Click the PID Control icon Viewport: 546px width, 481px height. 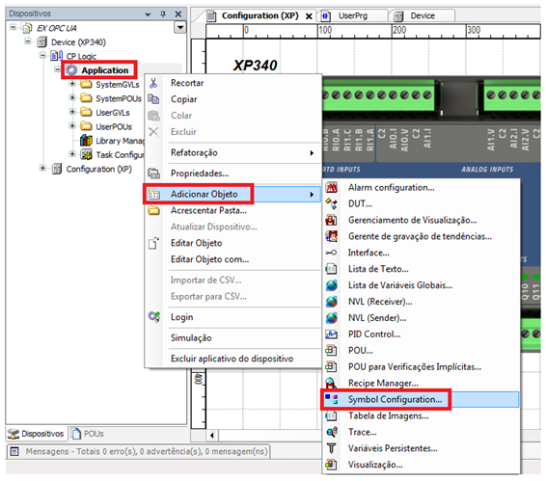click(331, 334)
